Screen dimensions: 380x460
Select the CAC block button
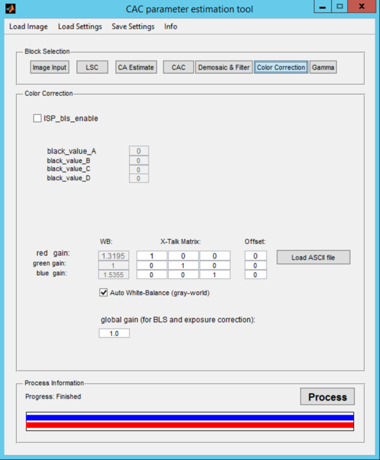pos(178,67)
